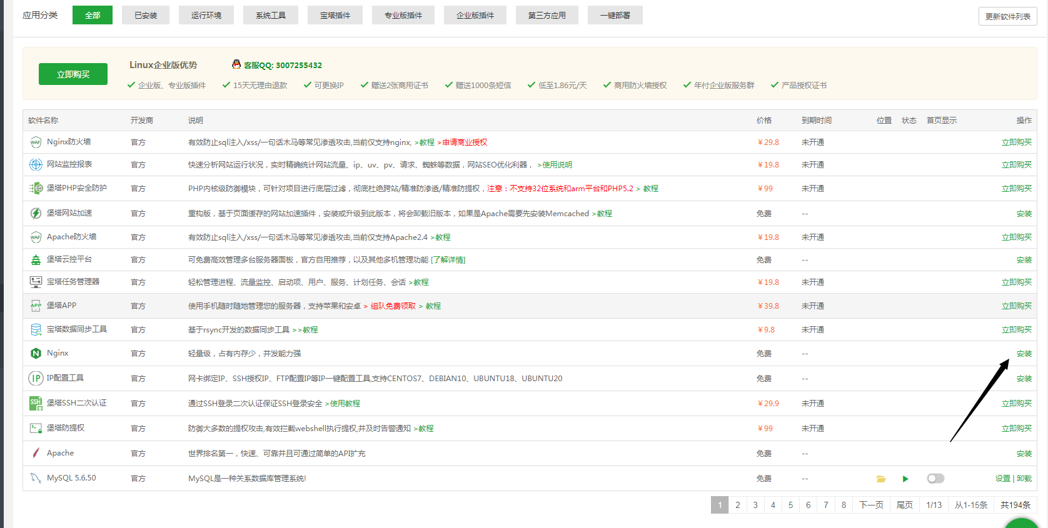Go to page 5

tap(790, 505)
